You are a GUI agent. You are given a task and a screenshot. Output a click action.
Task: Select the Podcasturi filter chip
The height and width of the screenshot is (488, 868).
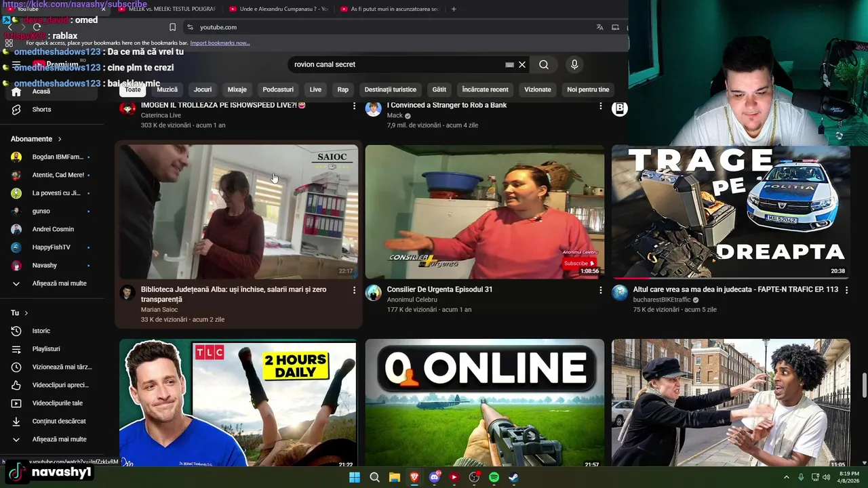[x=278, y=89]
